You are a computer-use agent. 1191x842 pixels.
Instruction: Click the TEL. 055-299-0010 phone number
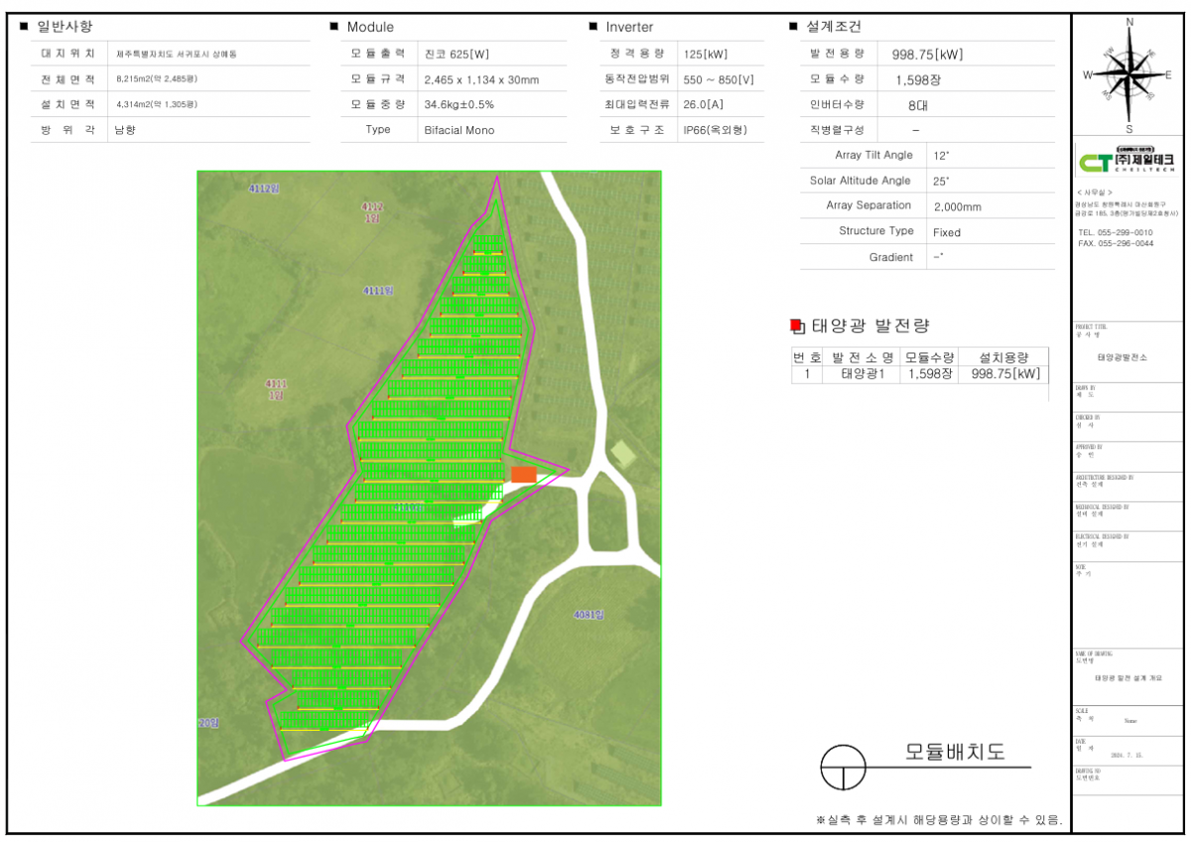[1115, 232]
